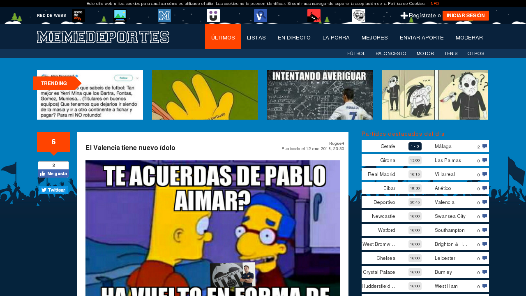Click the Iniciar Sesión button
Image resolution: width=526 pixels, height=296 pixels.
(466, 16)
